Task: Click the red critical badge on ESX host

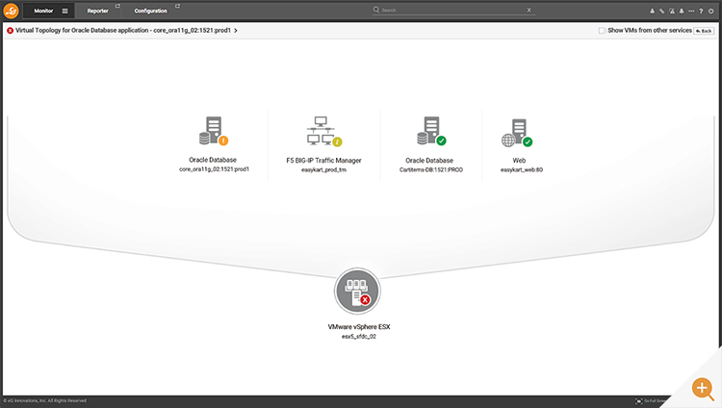Action: point(365,300)
